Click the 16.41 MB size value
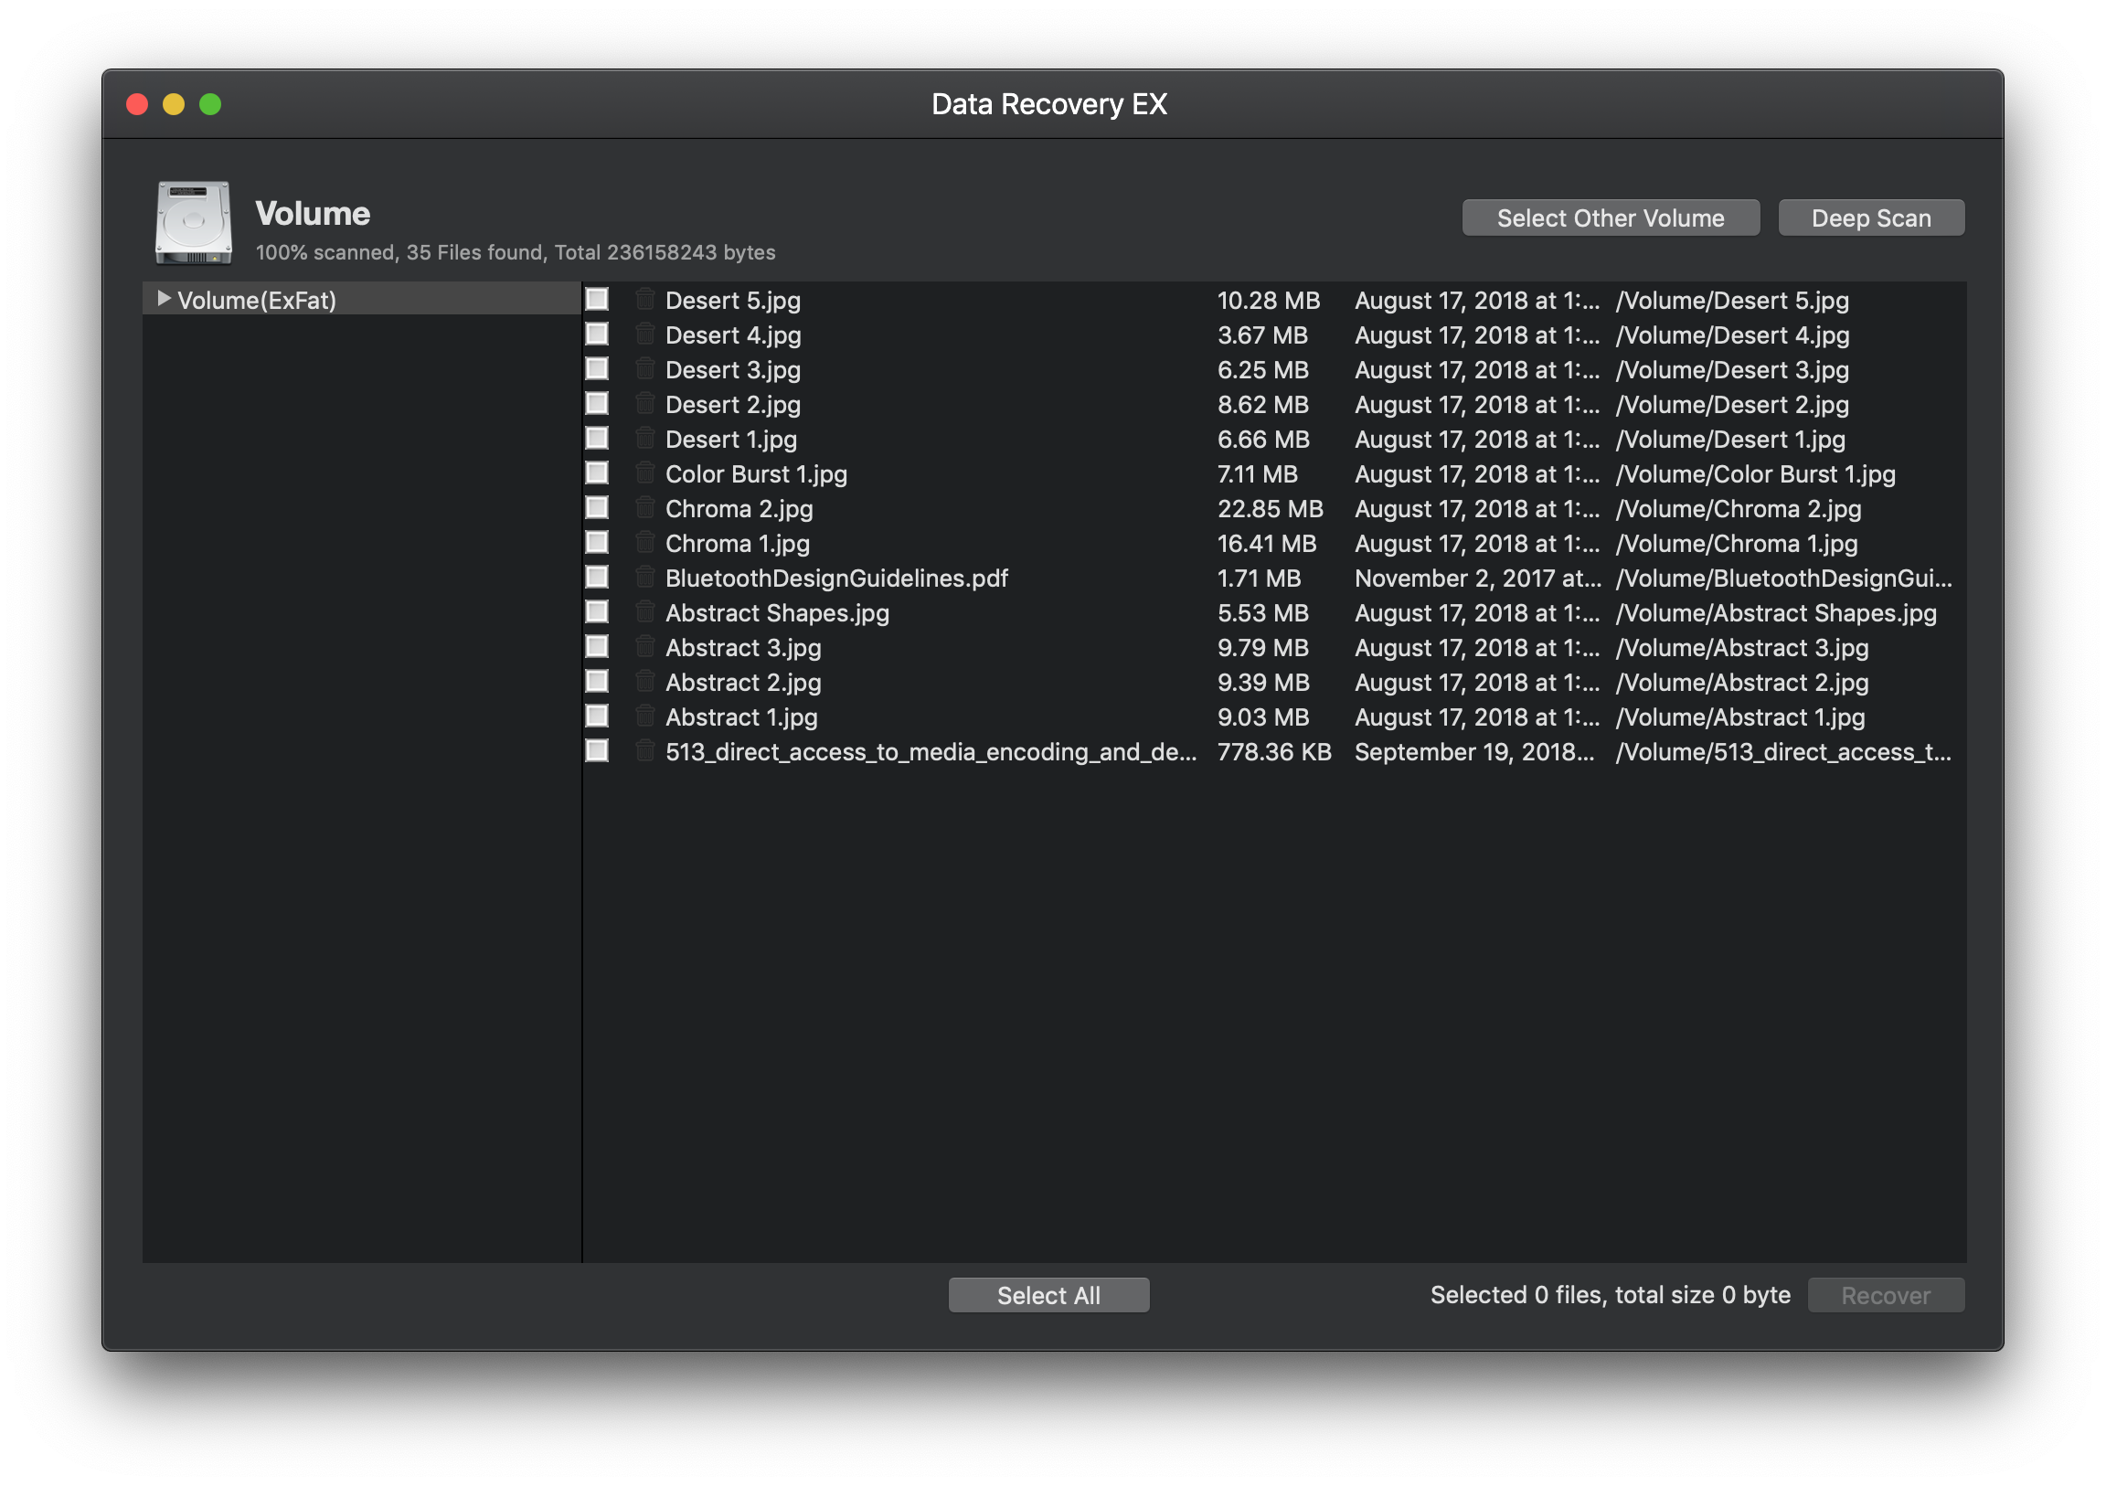This screenshot has width=2106, height=1486. tap(1267, 545)
